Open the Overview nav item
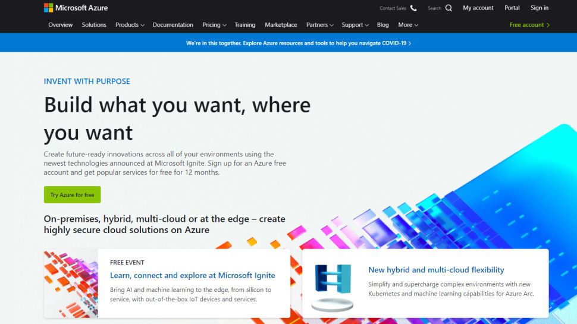 point(60,24)
